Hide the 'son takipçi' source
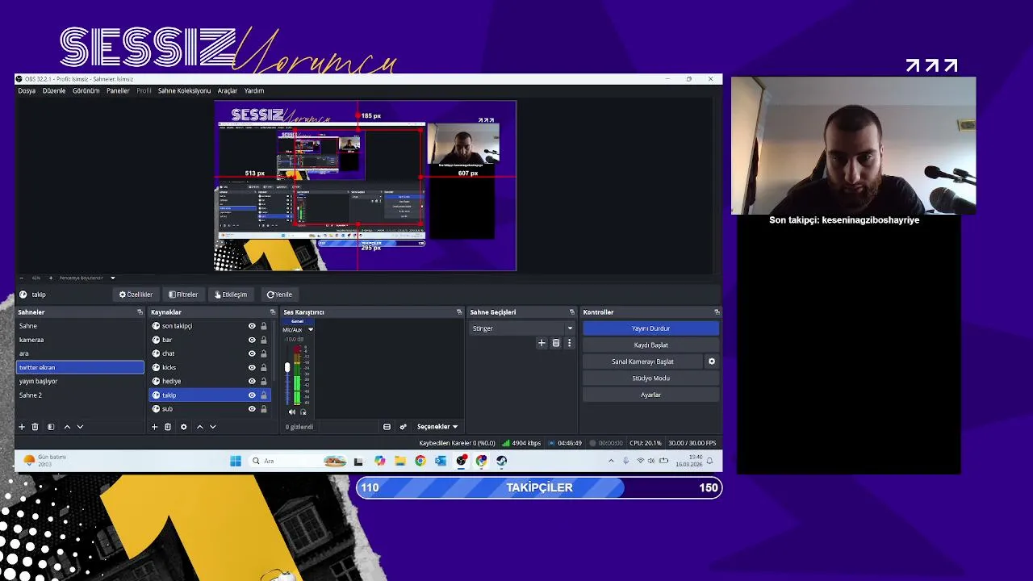1033x581 pixels. (x=252, y=326)
